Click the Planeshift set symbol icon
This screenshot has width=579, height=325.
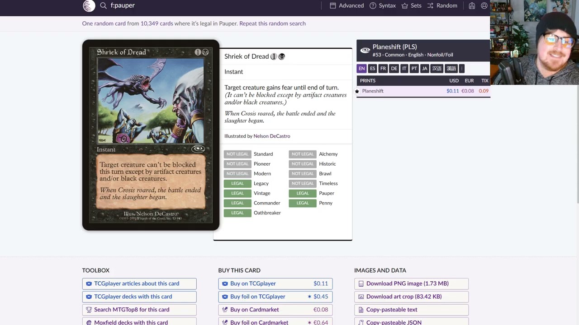pyautogui.click(x=365, y=50)
